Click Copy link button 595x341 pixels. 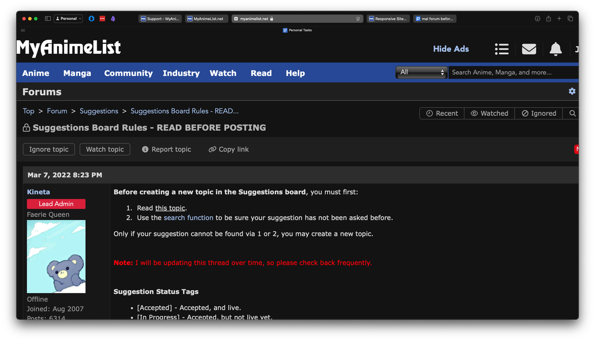click(229, 149)
